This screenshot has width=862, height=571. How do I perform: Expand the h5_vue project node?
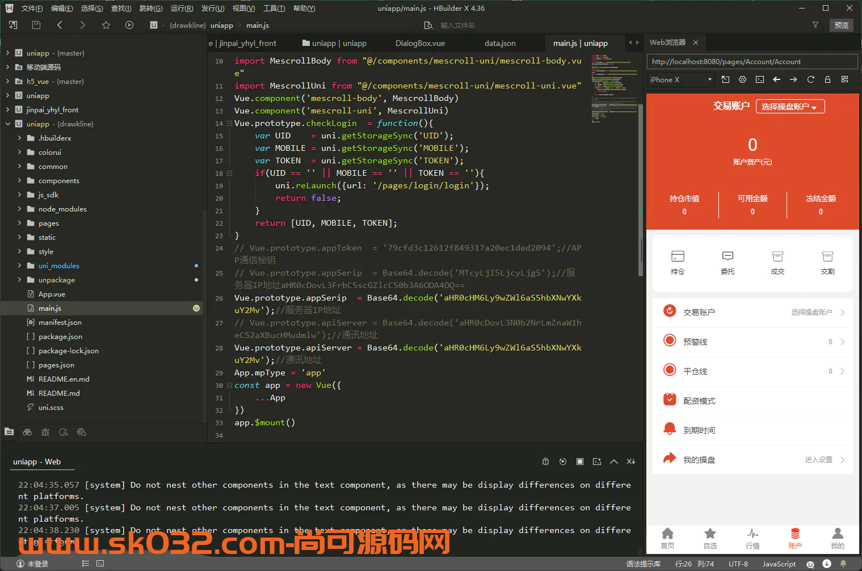coord(8,81)
